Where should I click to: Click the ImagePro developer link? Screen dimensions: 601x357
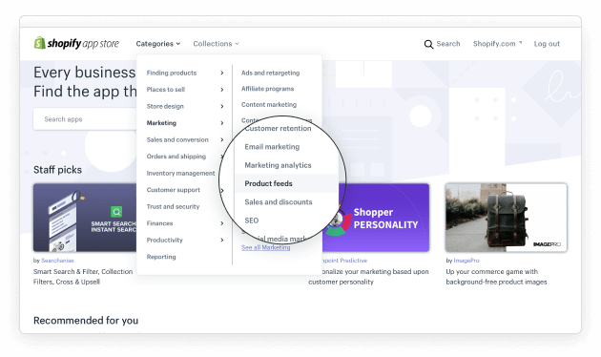(x=466, y=261)
